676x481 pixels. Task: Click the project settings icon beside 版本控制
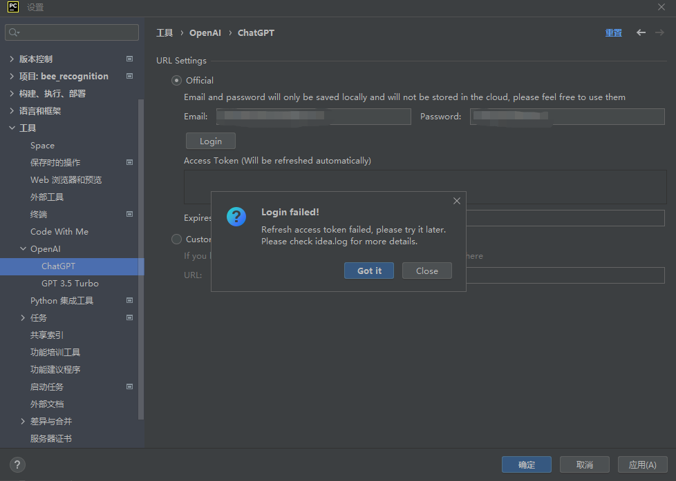click(129, 59)
